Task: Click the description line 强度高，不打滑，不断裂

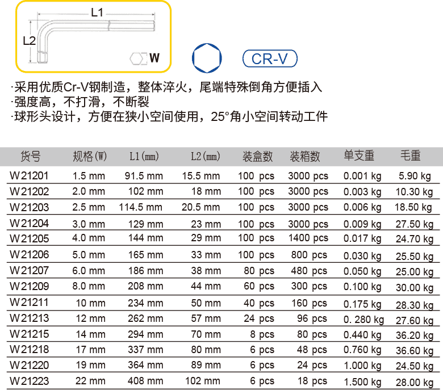Action: pyautogui.click(x=80, y=102)
